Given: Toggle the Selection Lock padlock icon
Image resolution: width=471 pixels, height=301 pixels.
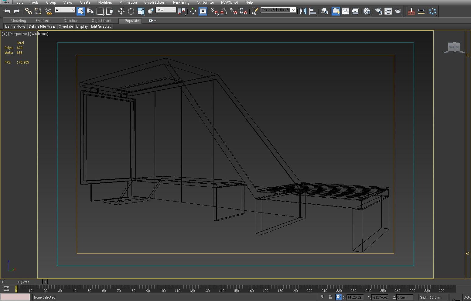Looking at the screenshot, I should pos(330,297).
